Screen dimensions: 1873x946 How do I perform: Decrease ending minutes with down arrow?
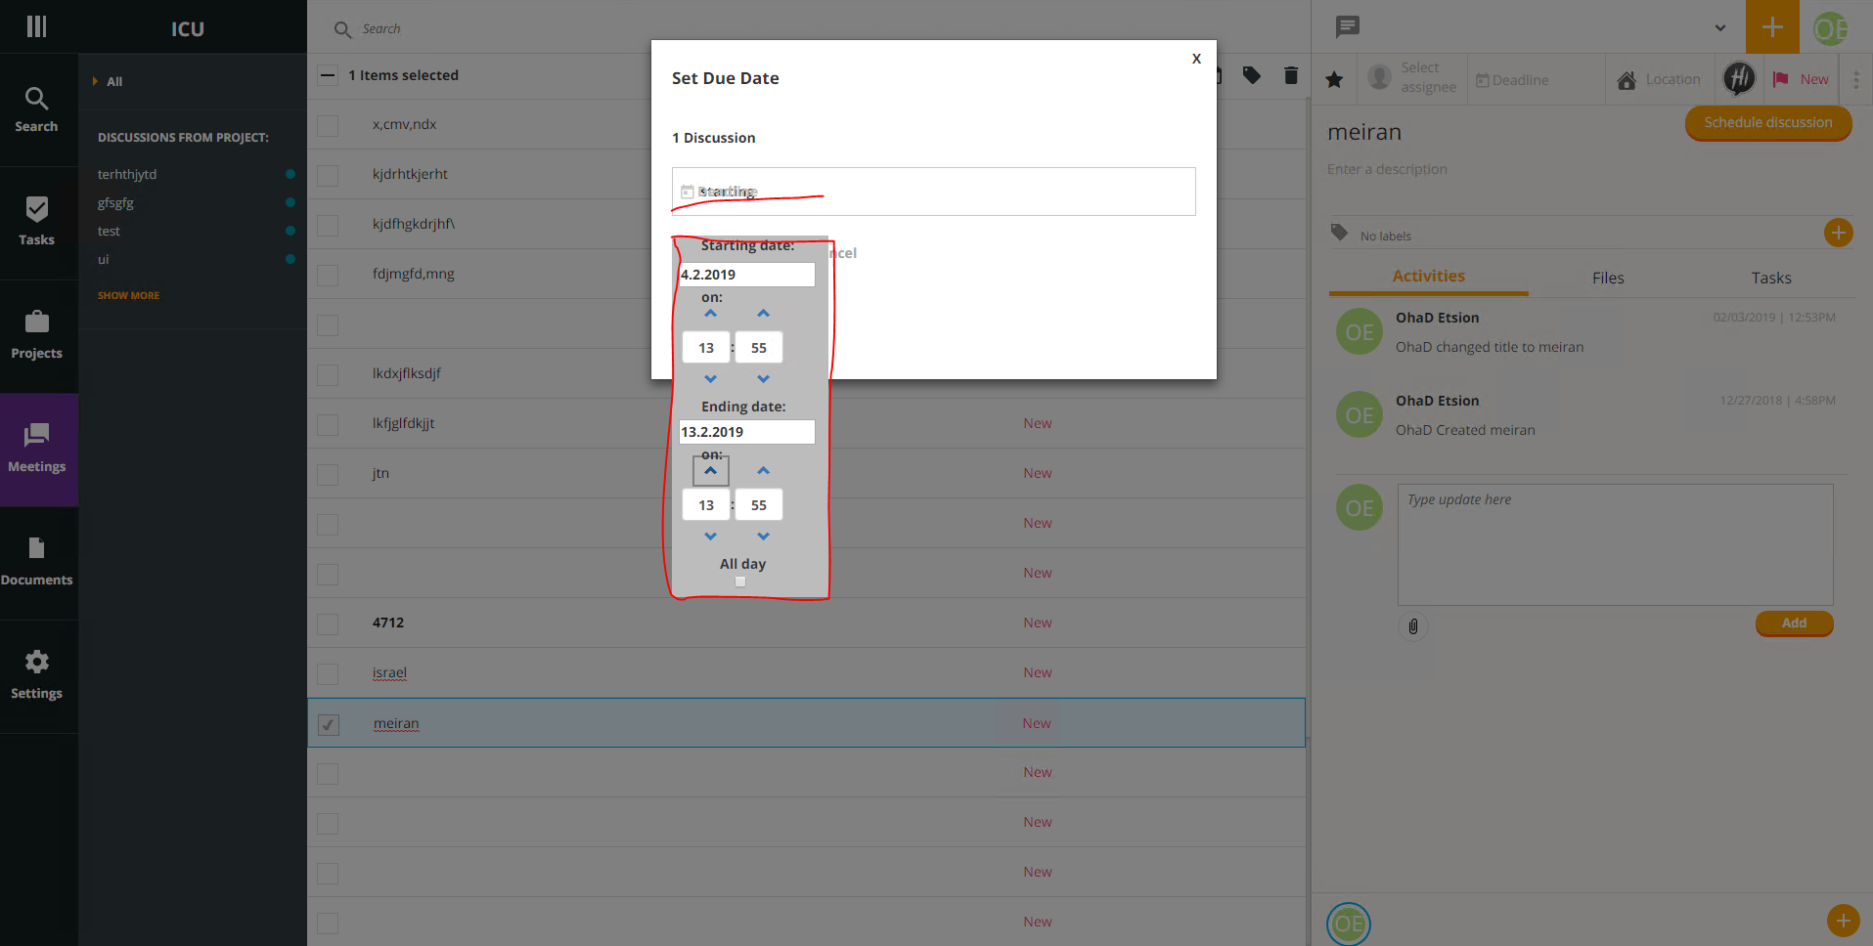pos(764,537)
